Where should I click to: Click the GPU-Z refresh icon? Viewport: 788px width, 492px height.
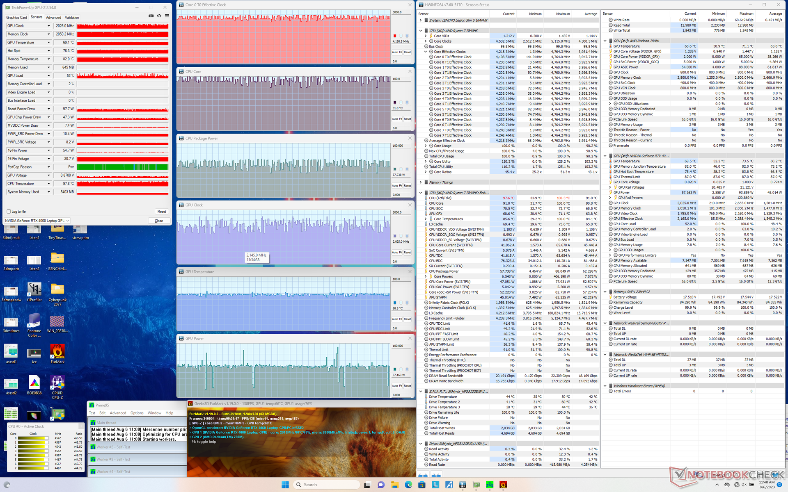pos(159,16)
